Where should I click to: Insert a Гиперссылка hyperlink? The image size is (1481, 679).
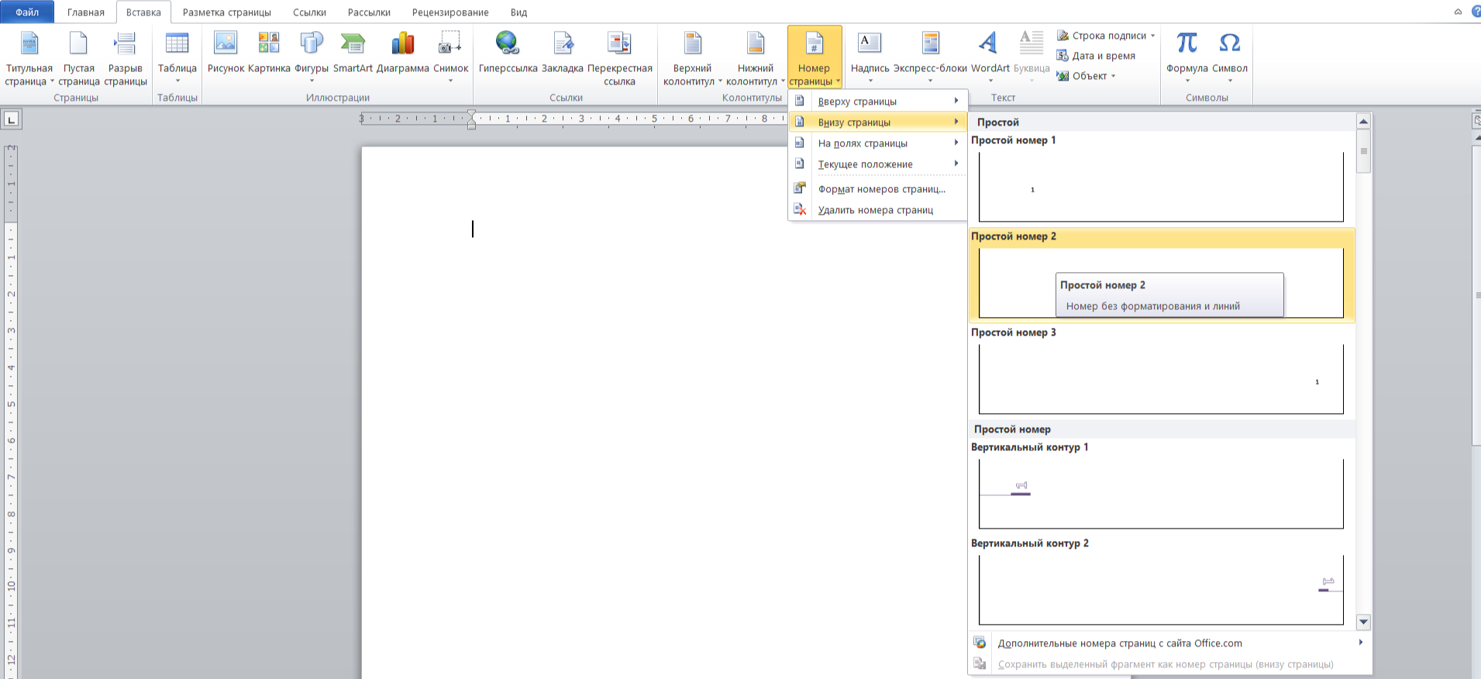[508, 45]
